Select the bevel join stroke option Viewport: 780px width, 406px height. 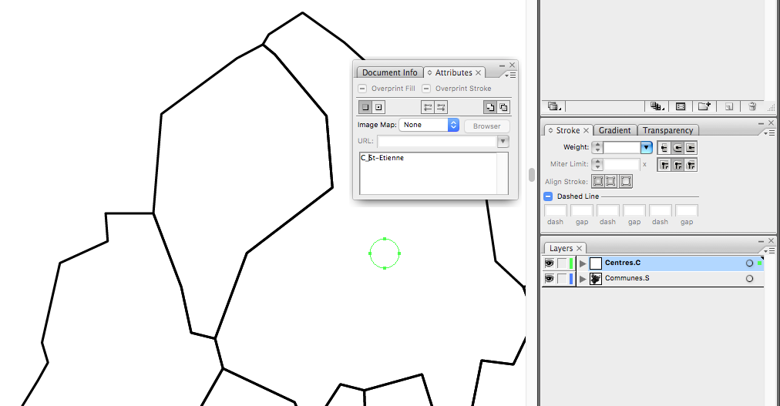click(691, 165)
